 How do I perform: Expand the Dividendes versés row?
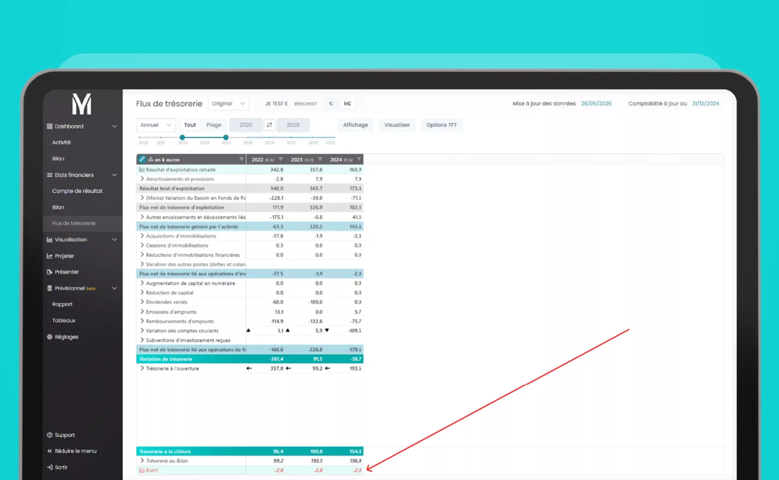tap(142, 302)
